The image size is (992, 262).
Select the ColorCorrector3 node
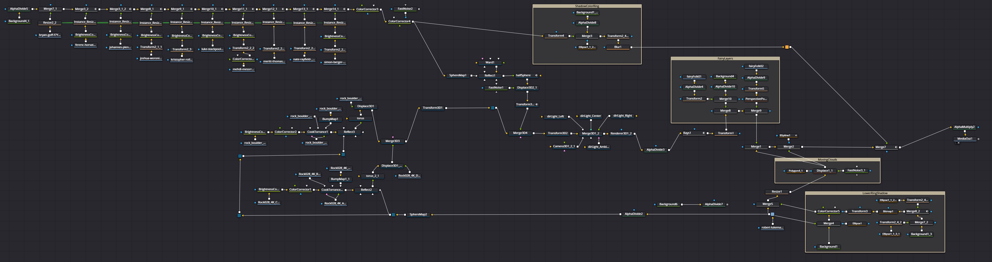(x=367, y=9)
